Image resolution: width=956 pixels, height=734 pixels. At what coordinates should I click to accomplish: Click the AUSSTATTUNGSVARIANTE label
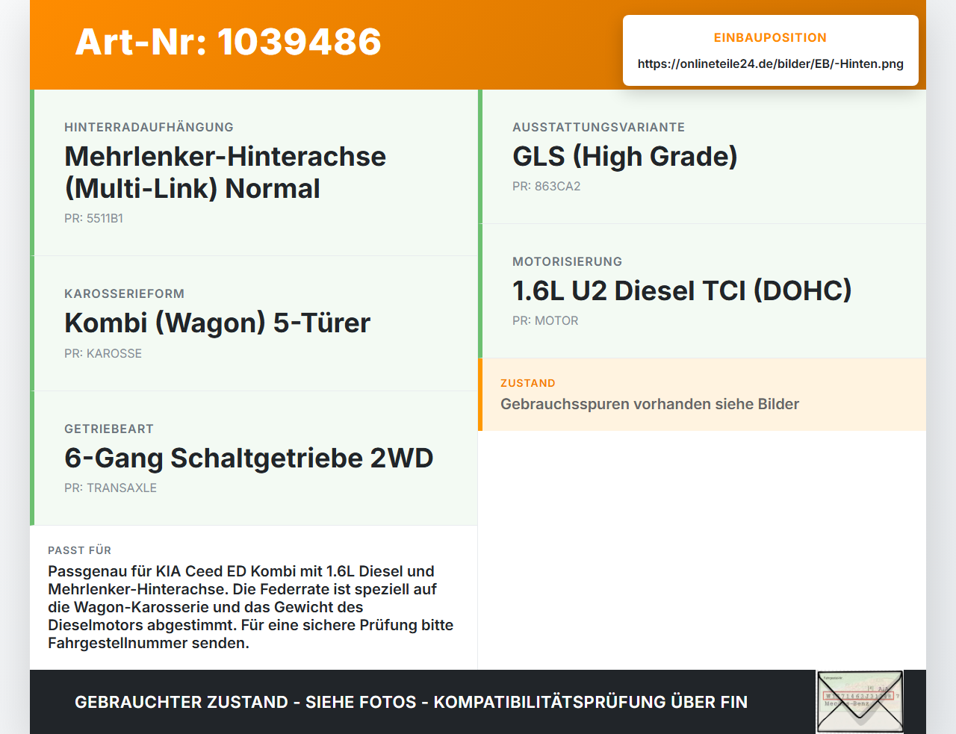598,127
